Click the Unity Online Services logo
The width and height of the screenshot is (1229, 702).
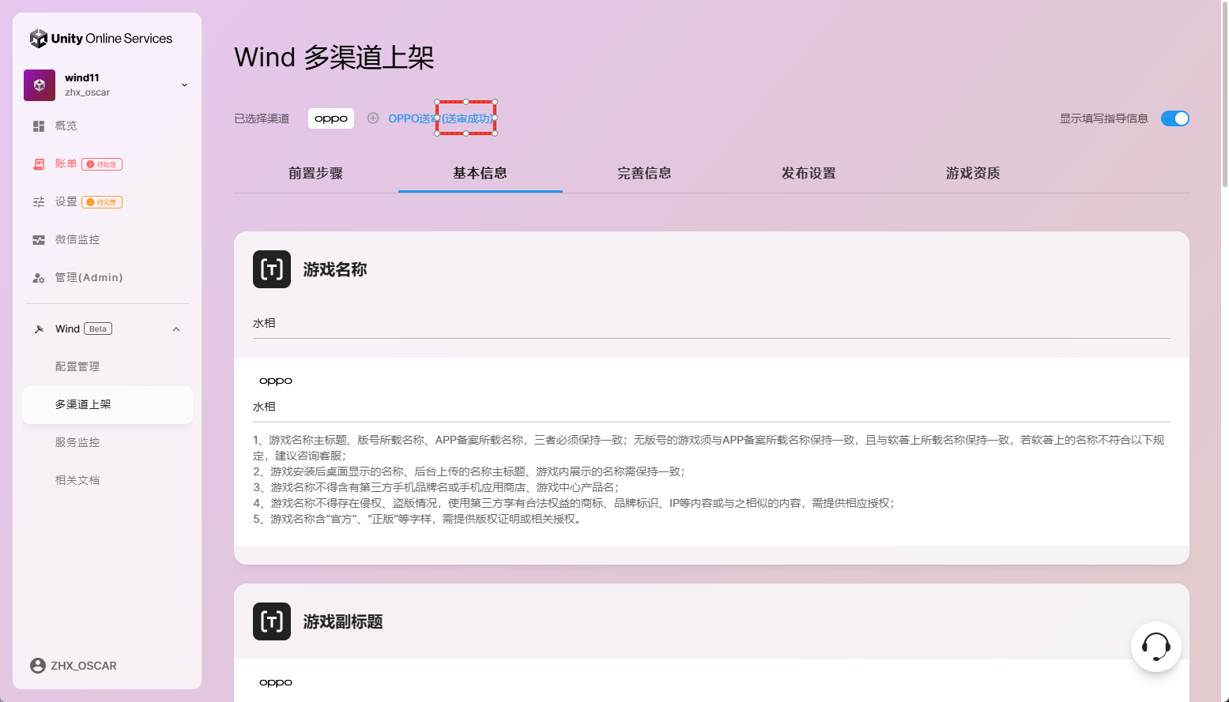[x=100, y=39]
